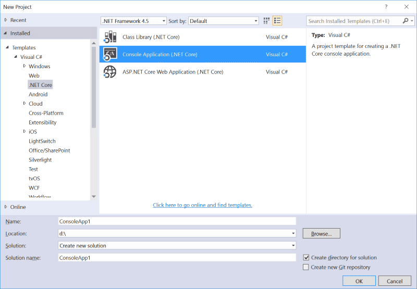Expand the Windows tree node
This screenshot has height=289, width=417.
click(24, 66)
